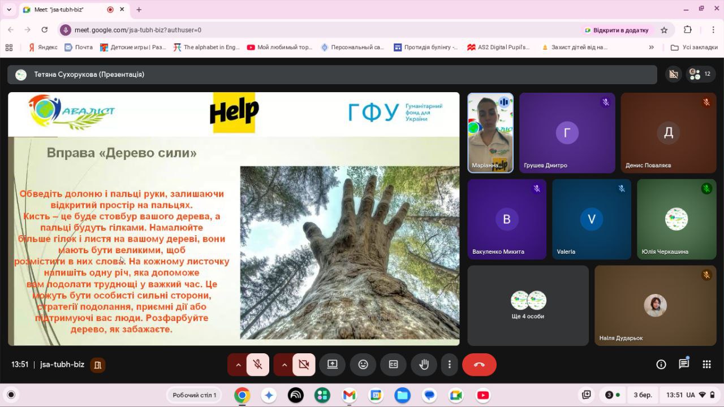Viewport: 724px width, 407px height.
Task: Select the Ще 4 особи tile
Action: [x=528, y=305]
